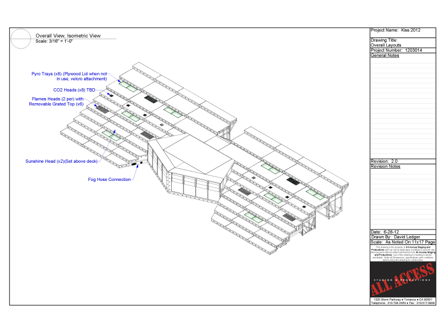The height and width of the screenshot is (331, 442).
Task: Click the Project Name: Kiss 2012 field
Action: pyautogui.click(x=395, y=30)
